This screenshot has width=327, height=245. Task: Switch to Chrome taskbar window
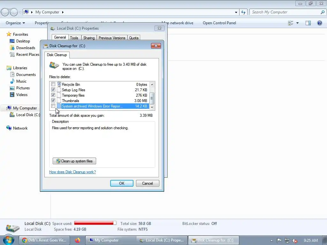(x=44, y=240)
